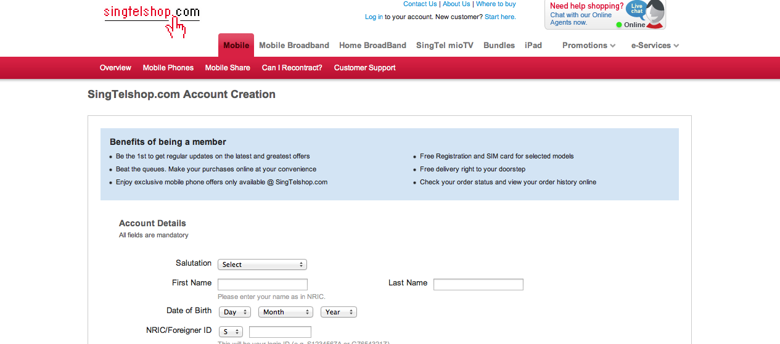Viewport: 780px width, 344px height.
Task: Click Chat with our Online Agents now
Action: tap(581, 18)
